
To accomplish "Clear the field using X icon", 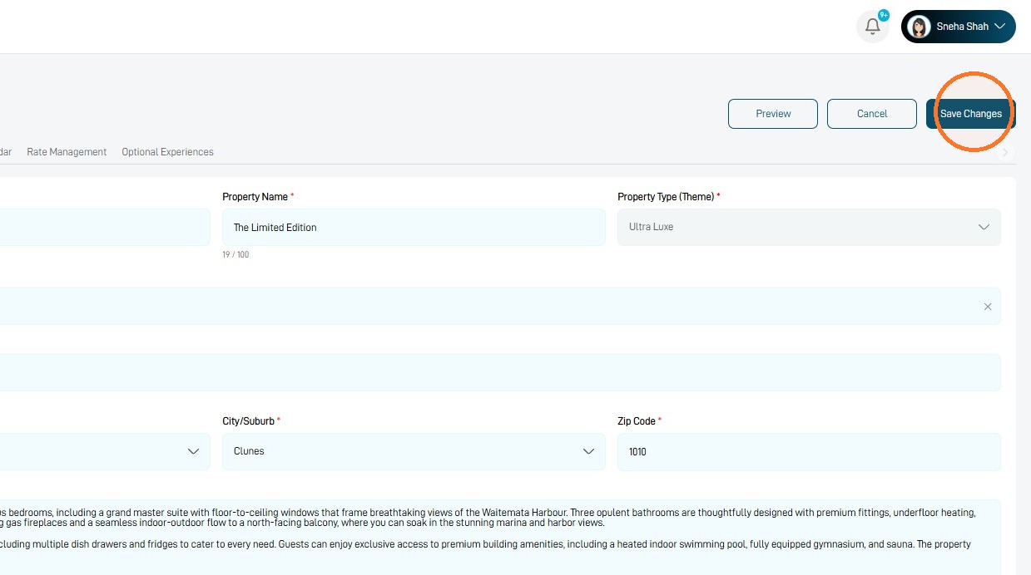I will pos(988,307).
